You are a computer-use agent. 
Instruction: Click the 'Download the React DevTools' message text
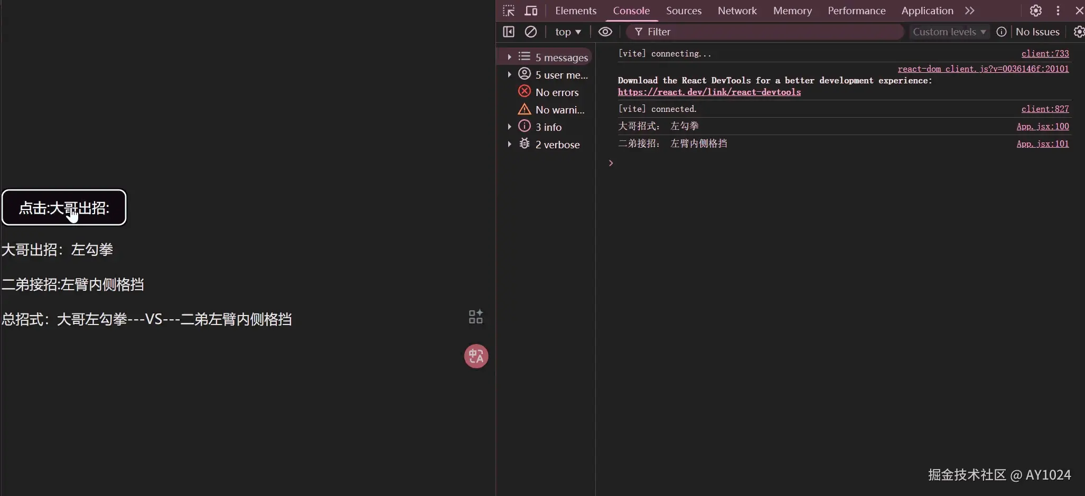[x=775, y=80]
